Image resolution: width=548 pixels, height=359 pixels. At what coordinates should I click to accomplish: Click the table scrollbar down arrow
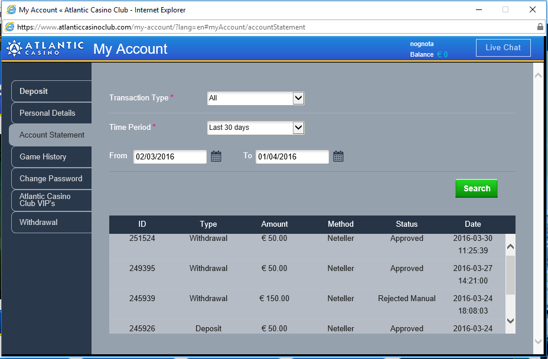click(510, 321)
